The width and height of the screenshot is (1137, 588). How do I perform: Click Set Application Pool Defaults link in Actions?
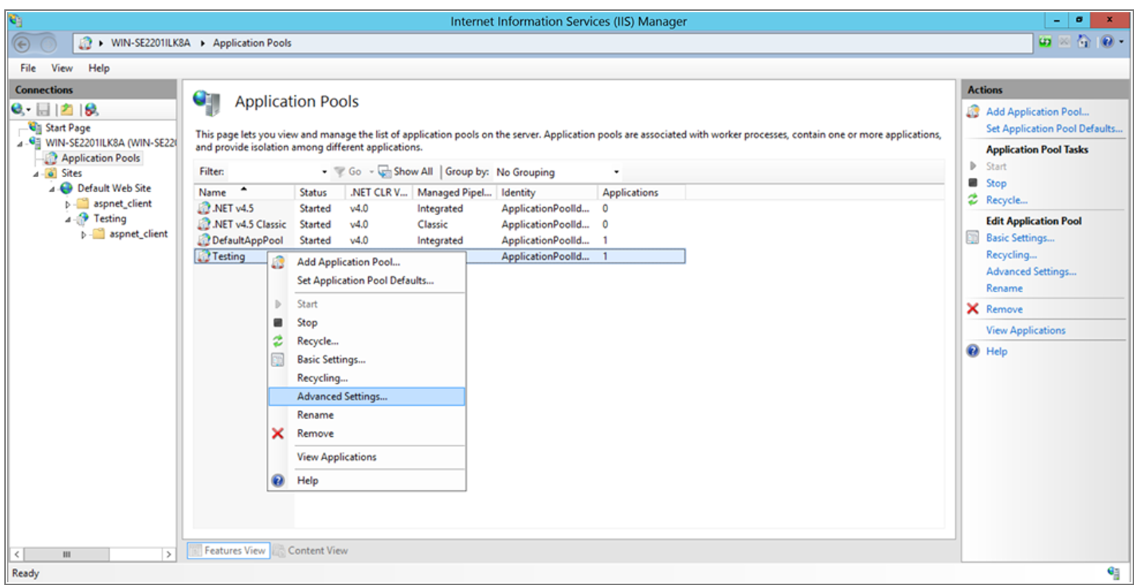(x=1054, y=128)
